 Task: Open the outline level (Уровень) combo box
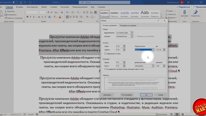(125, 36)
